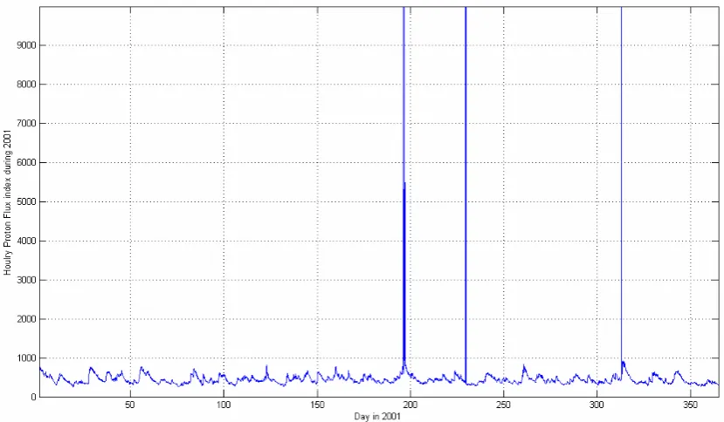Image resolution: width=724 pixels, height=422 pixels.
Task: Click the x-axis tick label 250
Action: coord(503,405)
